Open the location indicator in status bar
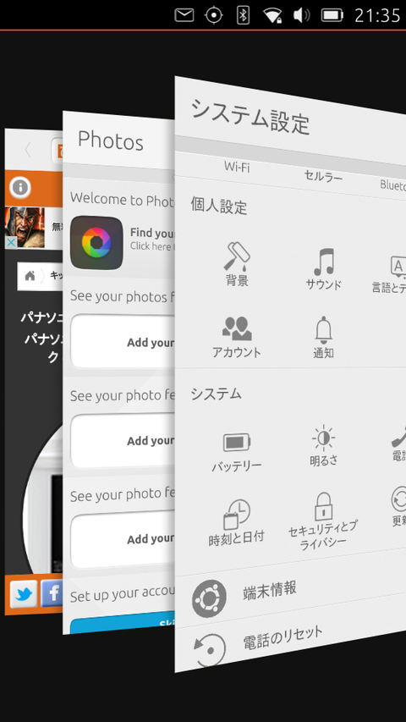 click(214, 15)
